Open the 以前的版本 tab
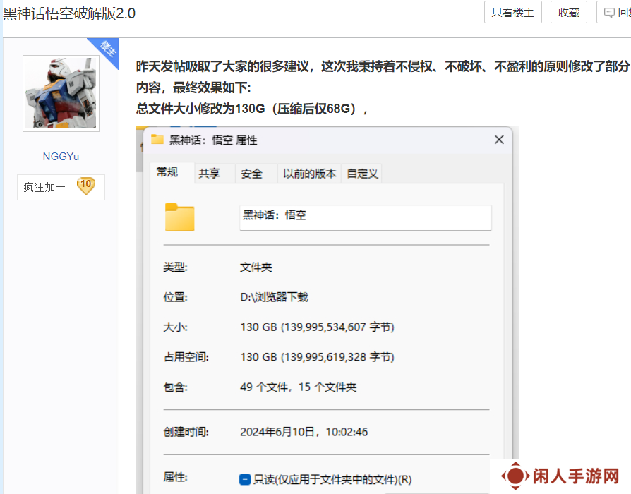This screenshot has width=631, height=494. coord(309,174)
